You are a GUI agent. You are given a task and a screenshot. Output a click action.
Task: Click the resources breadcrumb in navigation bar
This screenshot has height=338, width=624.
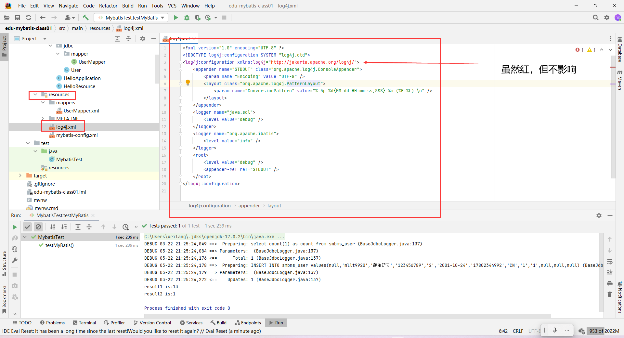100,28
